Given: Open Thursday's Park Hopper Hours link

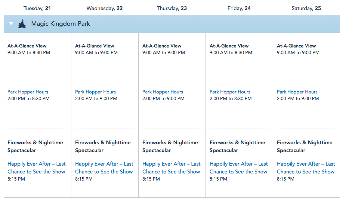Looking at the screenshot, I should point(163,92).
